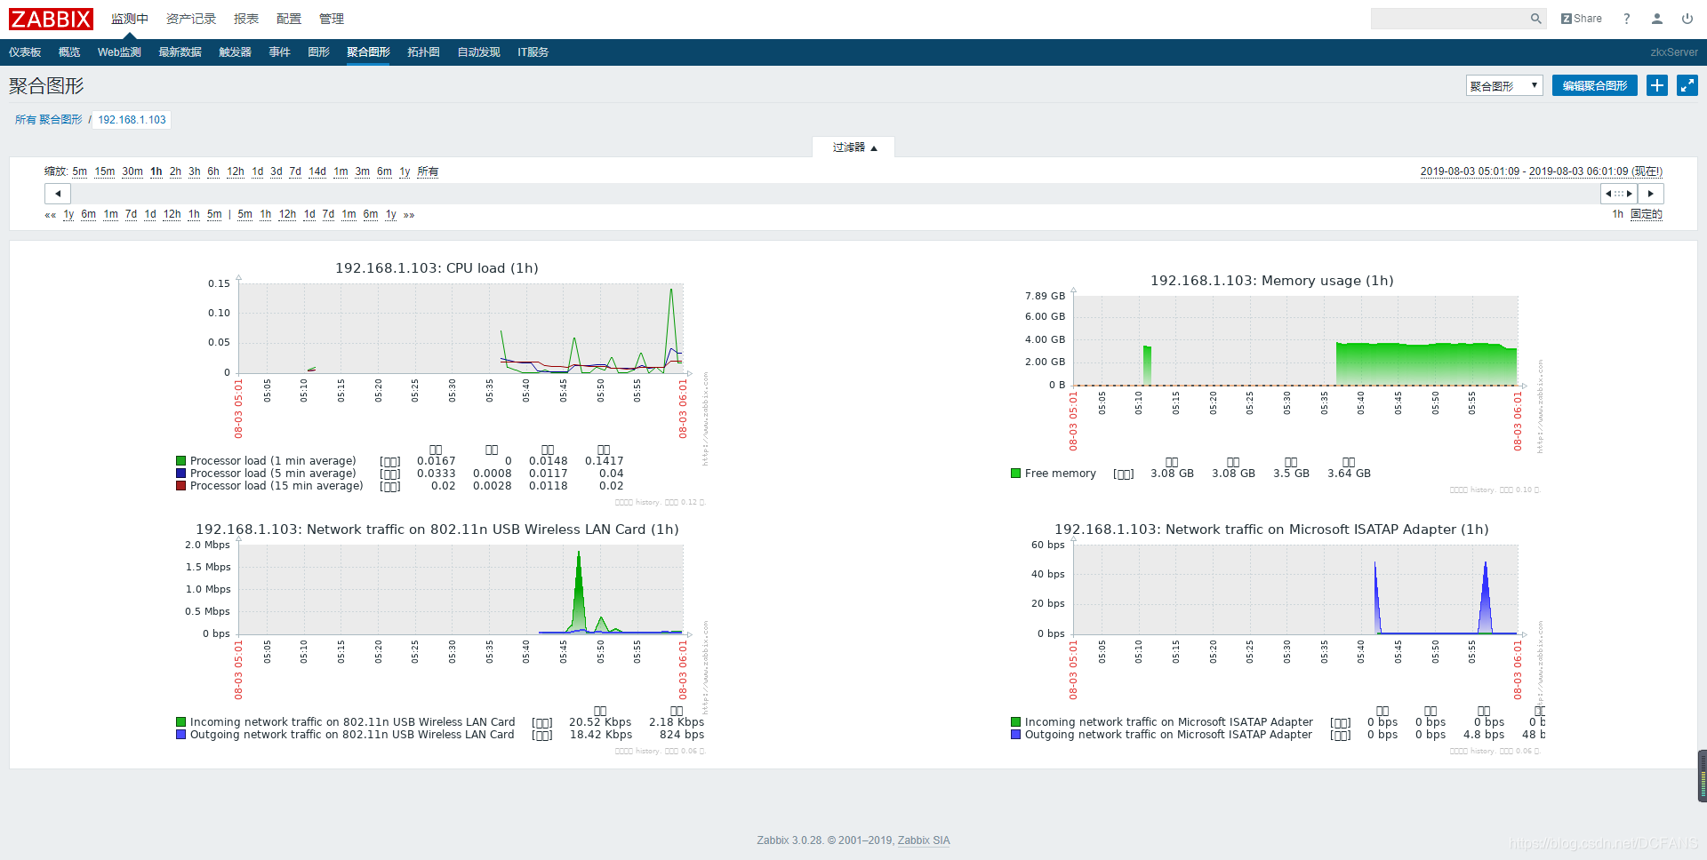Open the user profile icon
The image size is (1707, 860).
1657,19
